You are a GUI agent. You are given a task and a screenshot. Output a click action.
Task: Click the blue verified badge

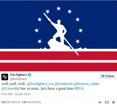(29, 75)
